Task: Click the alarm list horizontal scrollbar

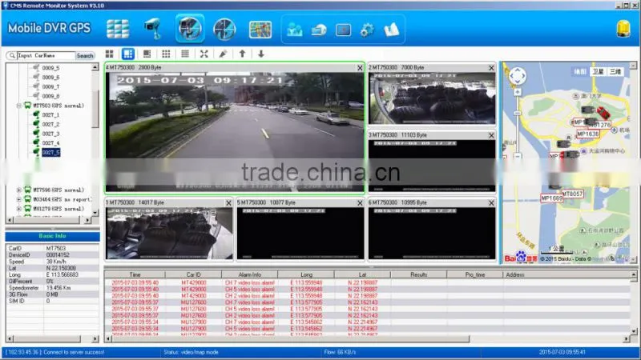Action: (290, 338)
